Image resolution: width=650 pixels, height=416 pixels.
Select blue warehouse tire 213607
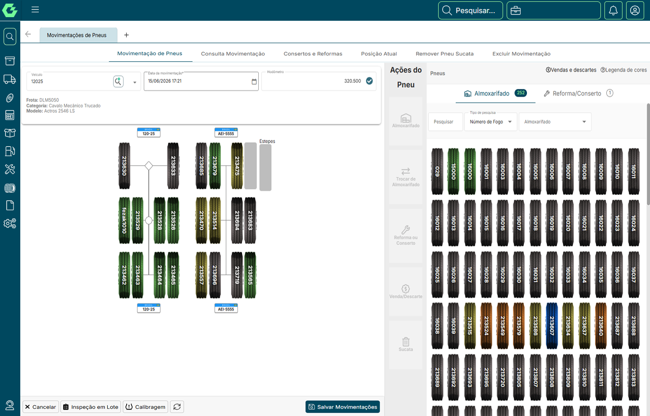552,325
